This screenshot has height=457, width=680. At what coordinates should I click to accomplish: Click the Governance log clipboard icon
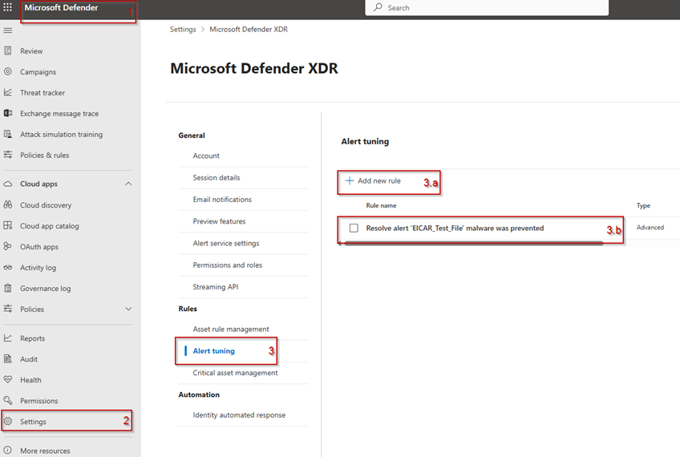point(8,288)
